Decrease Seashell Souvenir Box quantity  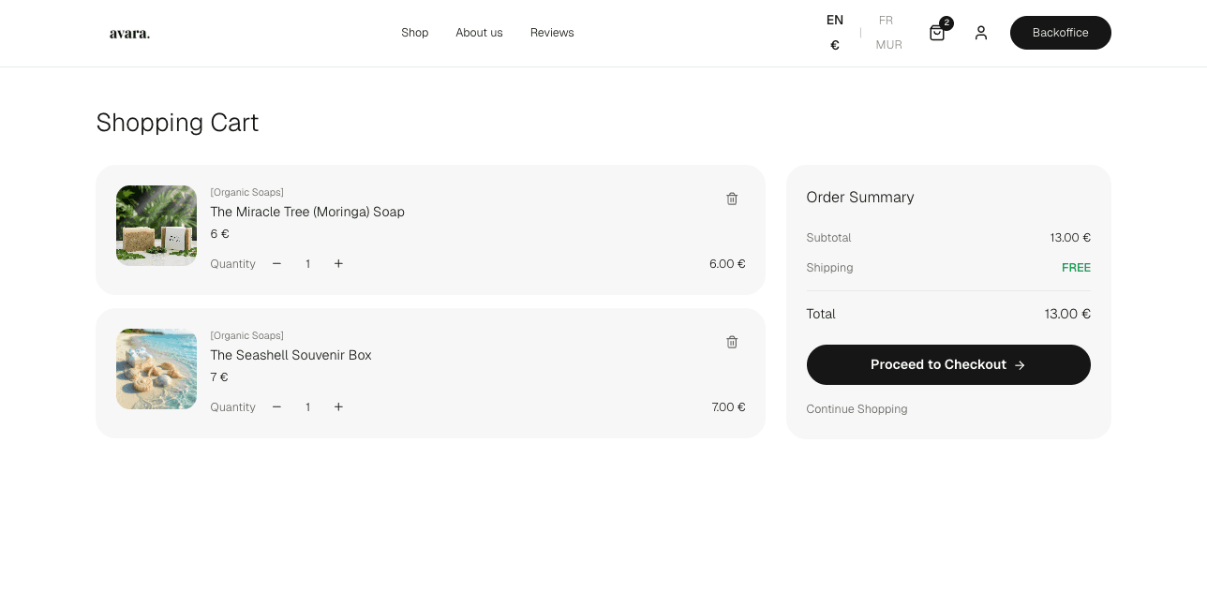(x=276, y=406)
